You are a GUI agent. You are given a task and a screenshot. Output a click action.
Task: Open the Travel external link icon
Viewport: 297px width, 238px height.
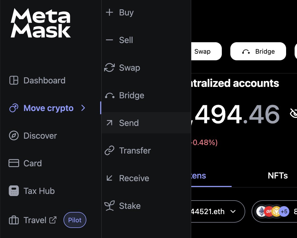53,220
